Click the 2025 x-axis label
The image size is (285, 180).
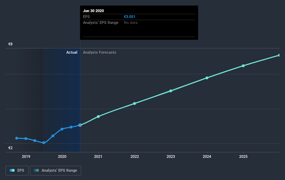click(243, 156)
